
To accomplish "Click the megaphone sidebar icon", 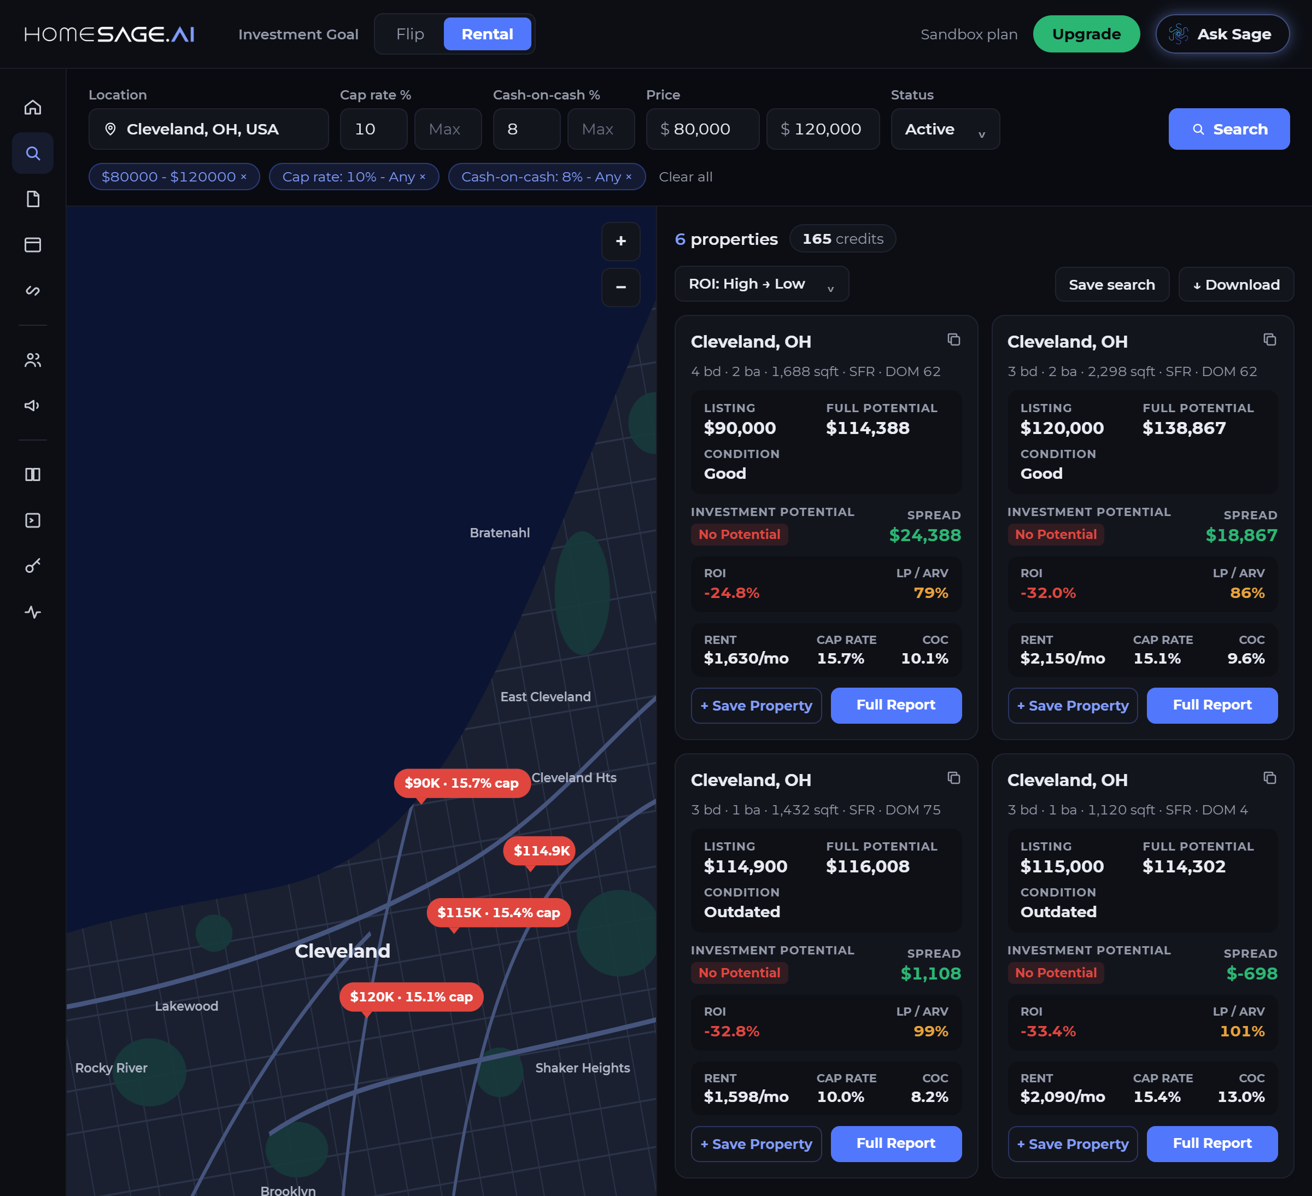I will click(x=33, y=406).
